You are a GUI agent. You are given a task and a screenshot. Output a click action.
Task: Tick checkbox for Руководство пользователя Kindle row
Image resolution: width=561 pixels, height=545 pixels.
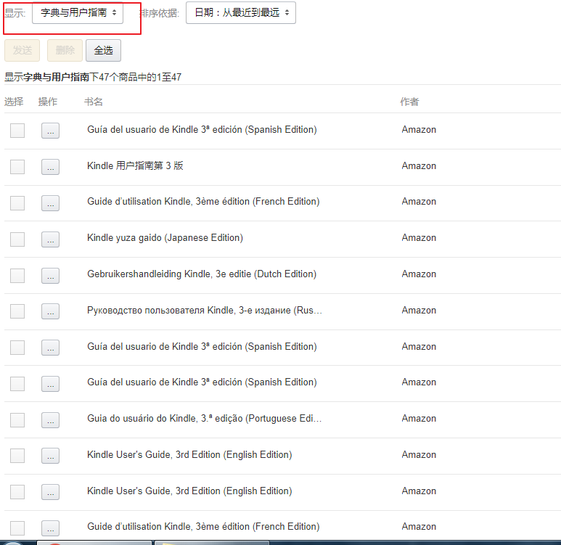pos(17,311)
